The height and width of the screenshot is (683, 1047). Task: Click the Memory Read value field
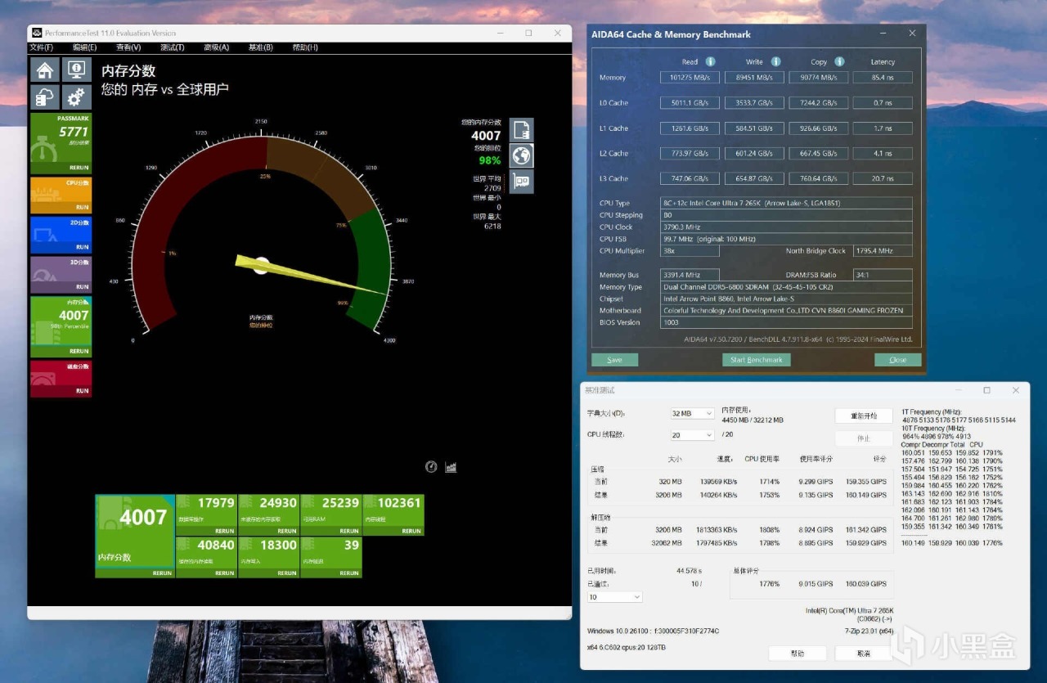point(690,78)
